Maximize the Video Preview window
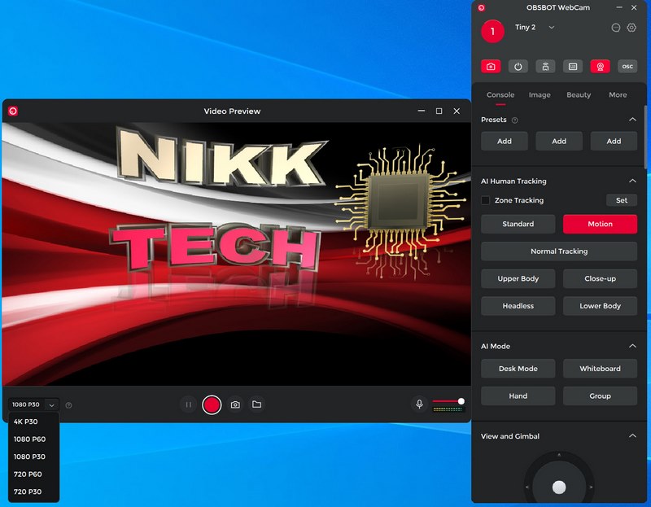The image size is (651, 507). click(439, 111)
